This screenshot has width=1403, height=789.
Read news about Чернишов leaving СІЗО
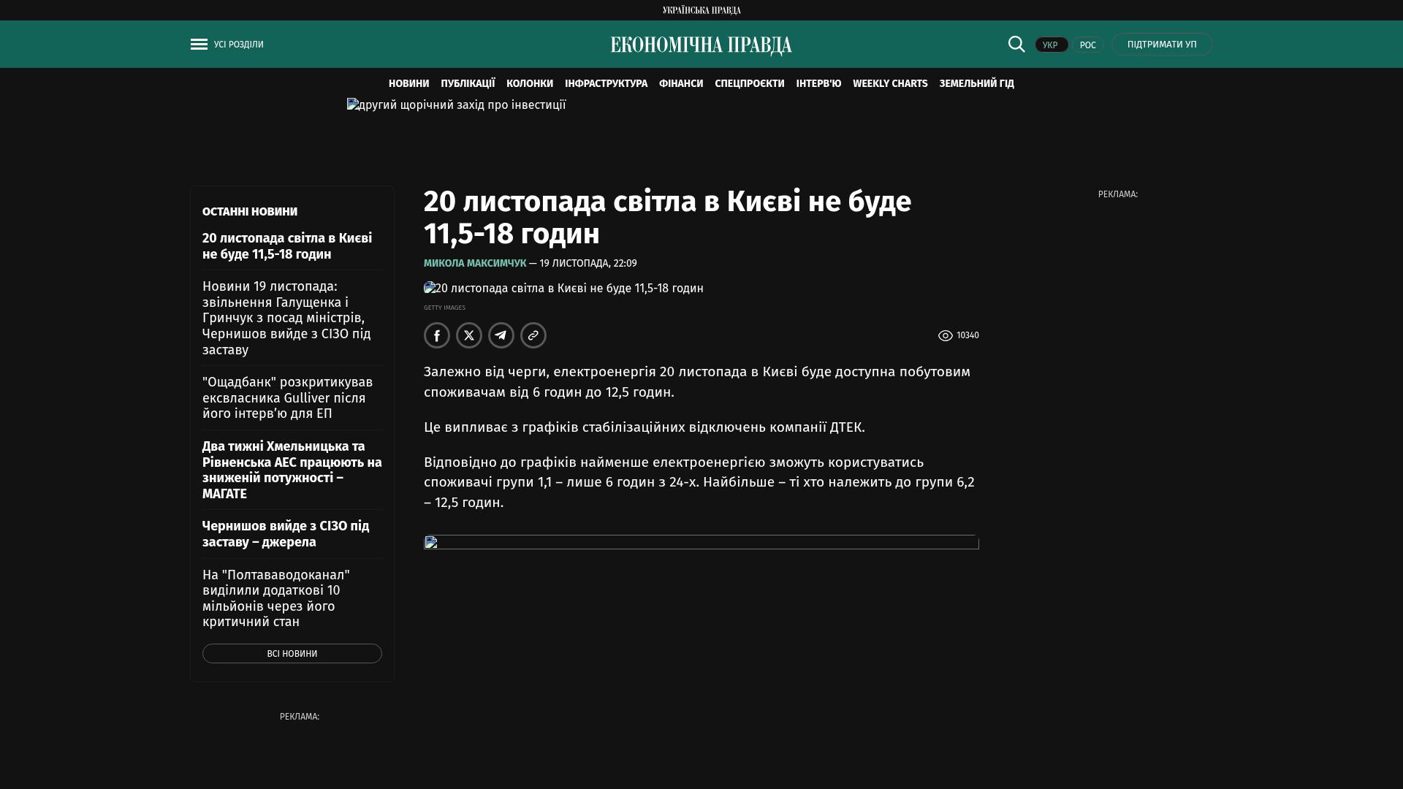click(286, 534)
